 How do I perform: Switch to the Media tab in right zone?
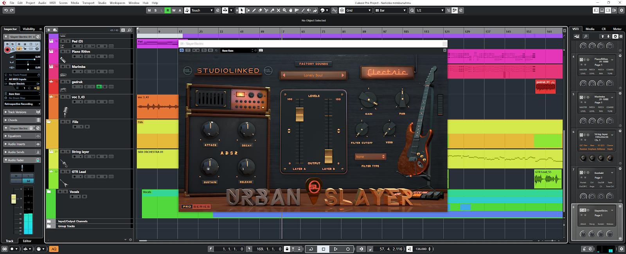[590, 29]
